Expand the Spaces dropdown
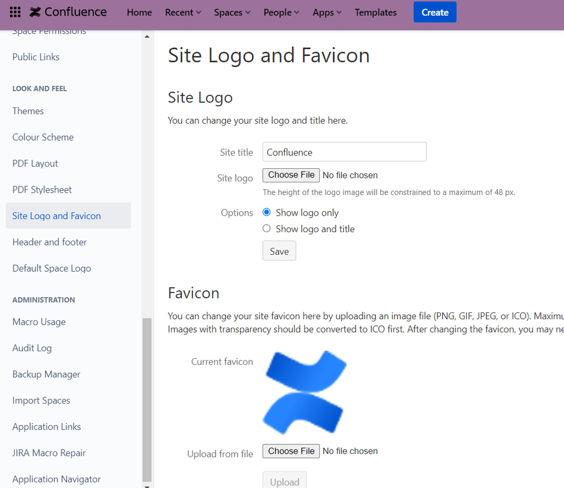The height and width of the screenshot is (488, 564). 231,12
